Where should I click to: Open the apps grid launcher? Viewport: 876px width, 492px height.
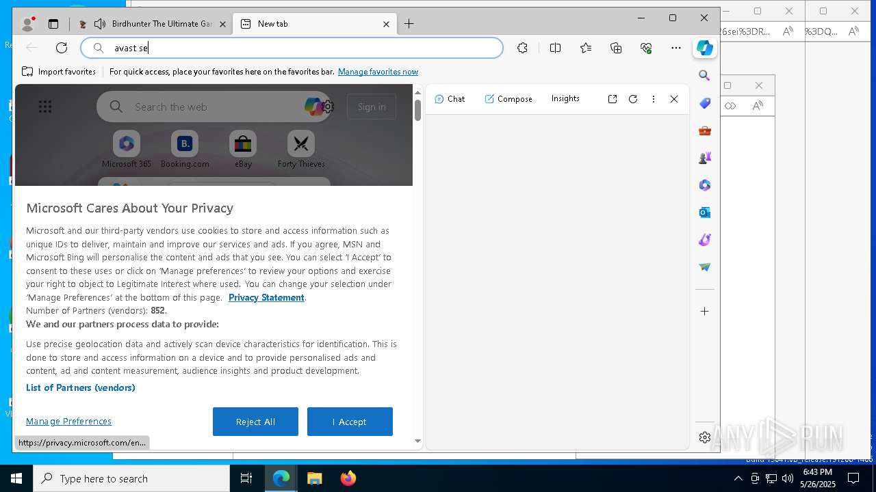[x=45, y=107]
